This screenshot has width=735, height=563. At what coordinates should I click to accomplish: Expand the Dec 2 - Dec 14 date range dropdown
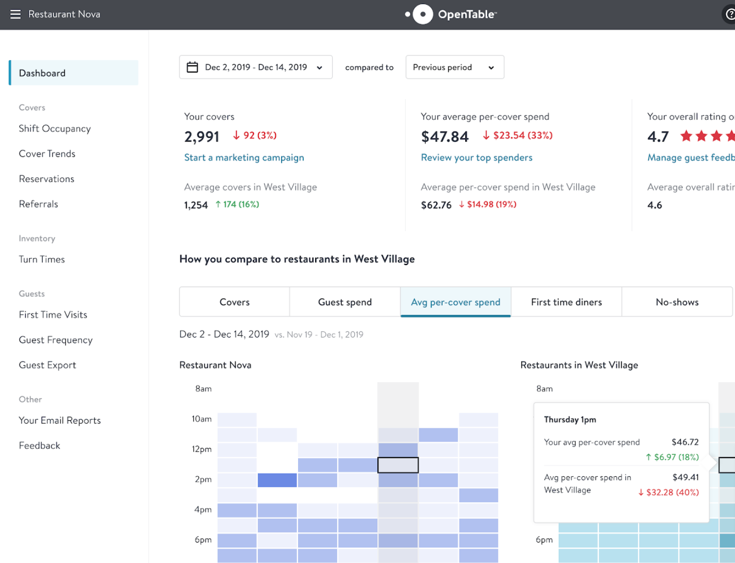[255, 67]
